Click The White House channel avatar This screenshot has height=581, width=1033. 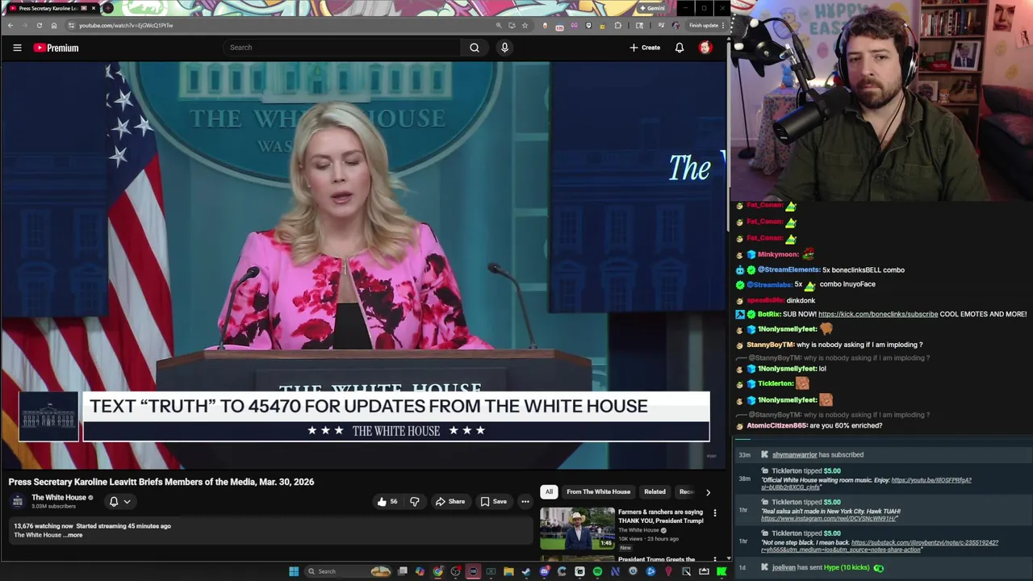click(18, 501)
